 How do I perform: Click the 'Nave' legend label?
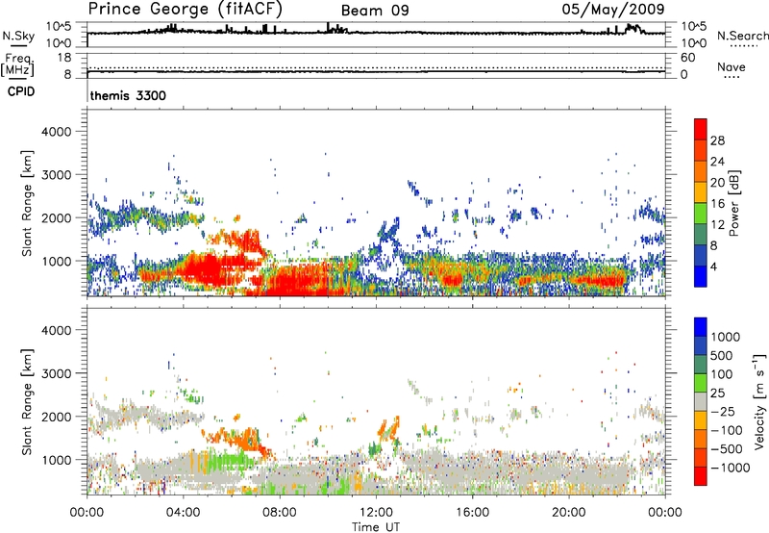tap(731, 66)
